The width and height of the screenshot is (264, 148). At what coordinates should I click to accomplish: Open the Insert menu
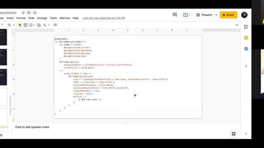10,18
